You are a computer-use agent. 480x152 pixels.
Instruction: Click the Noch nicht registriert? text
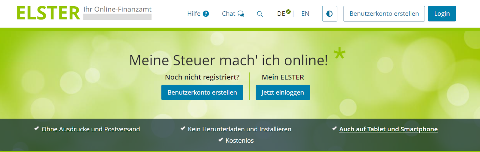(x=202, y=77)
